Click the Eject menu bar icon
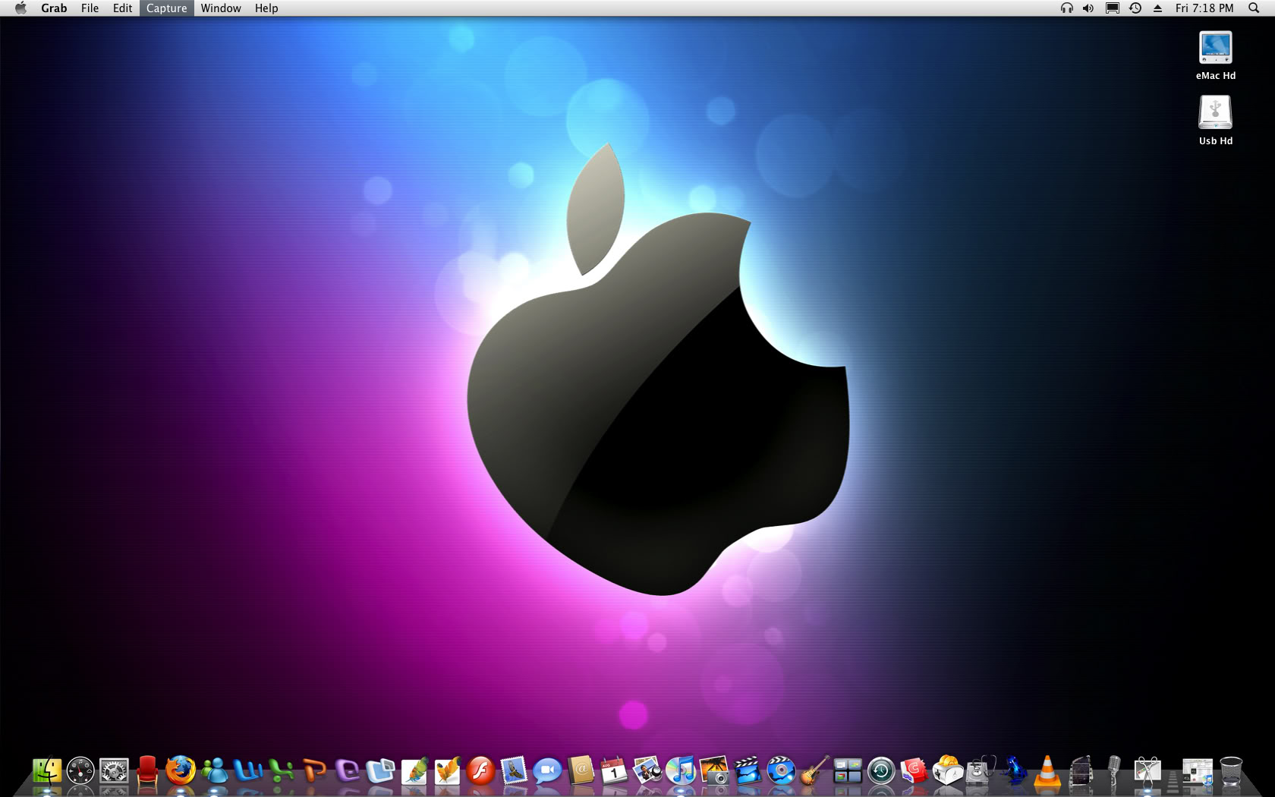The height and width of the screenshot is (797, 1275). click(1158, 8)
